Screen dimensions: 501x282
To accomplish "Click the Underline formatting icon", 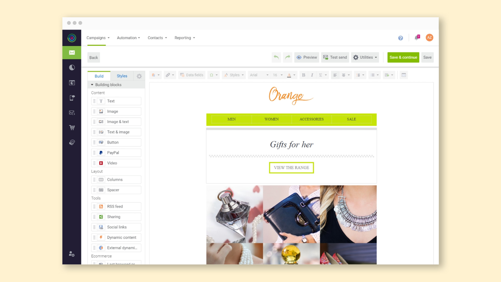I will 320,75.
